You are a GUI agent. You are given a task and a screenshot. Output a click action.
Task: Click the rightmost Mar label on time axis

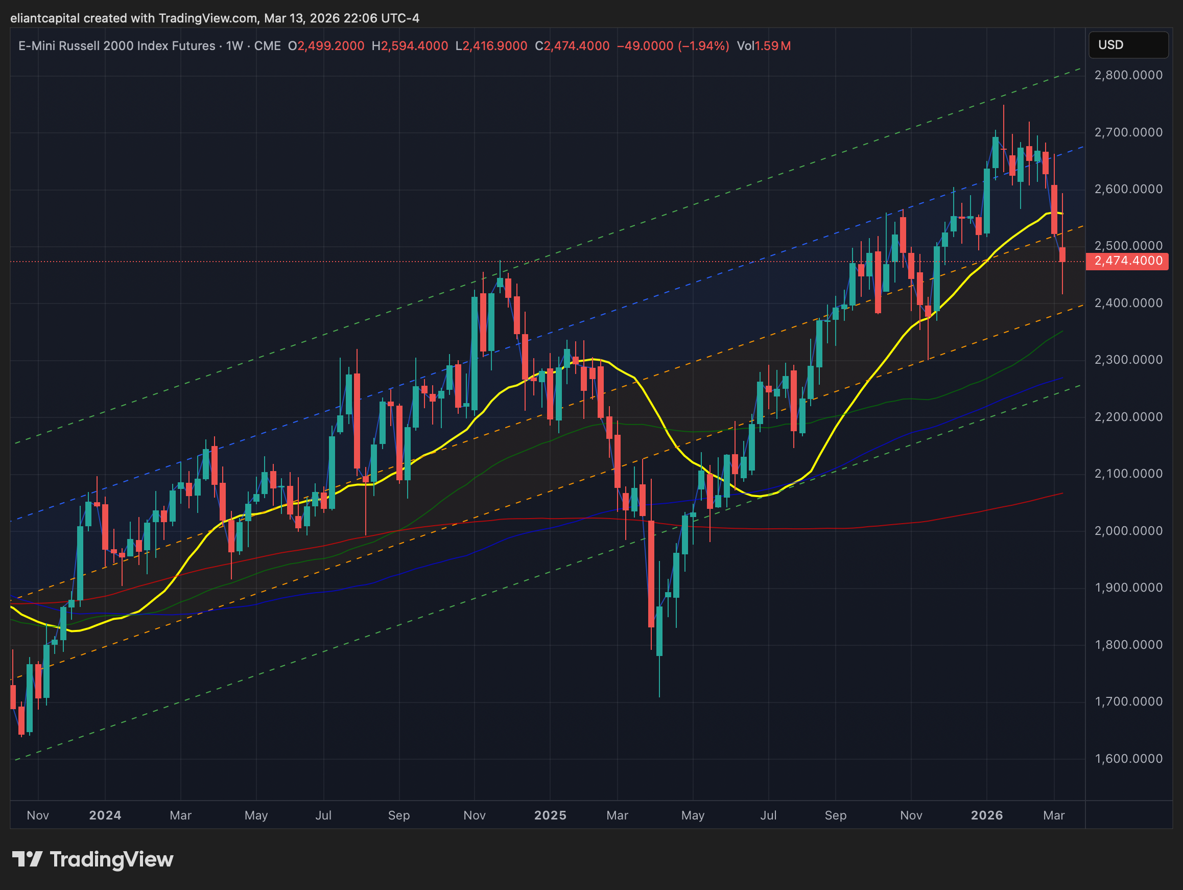pyautogui.click(x=1054, y=815)
